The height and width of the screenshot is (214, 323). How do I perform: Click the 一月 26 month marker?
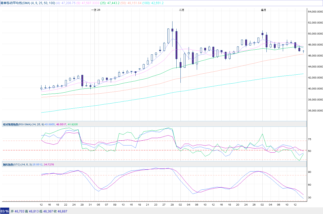95,10
